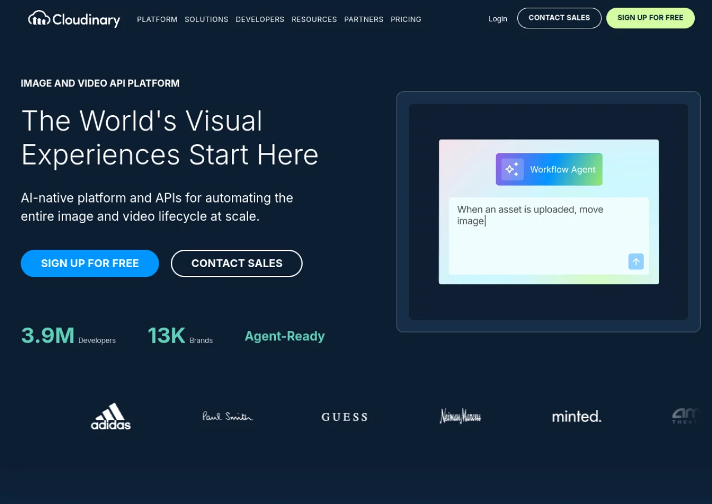Click the Cloudinary logo in the header
The height and width of the screenshot is (504, 712).
pos(74,19)
